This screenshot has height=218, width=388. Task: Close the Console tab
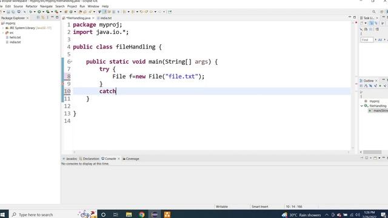(119, 159)
